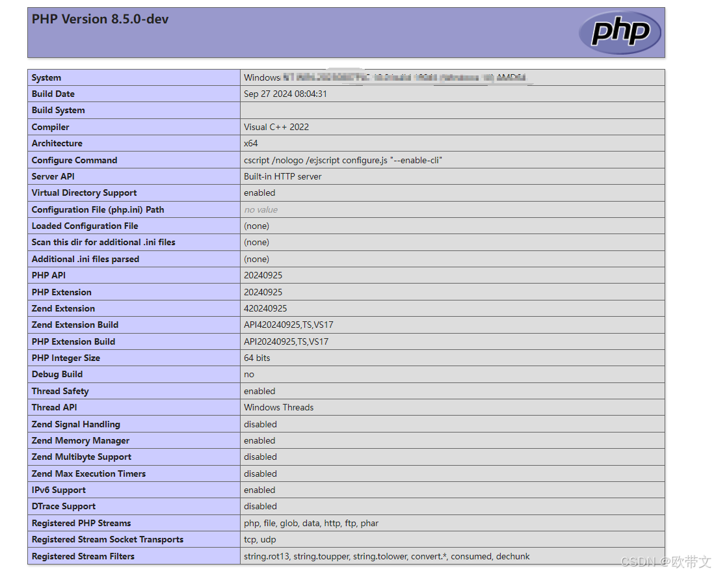
Task: Click the configure command cscript value
Action: pos(343,161)
